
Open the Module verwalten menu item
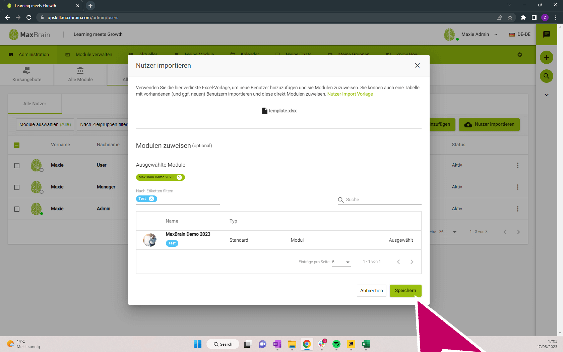coord(89,55)
